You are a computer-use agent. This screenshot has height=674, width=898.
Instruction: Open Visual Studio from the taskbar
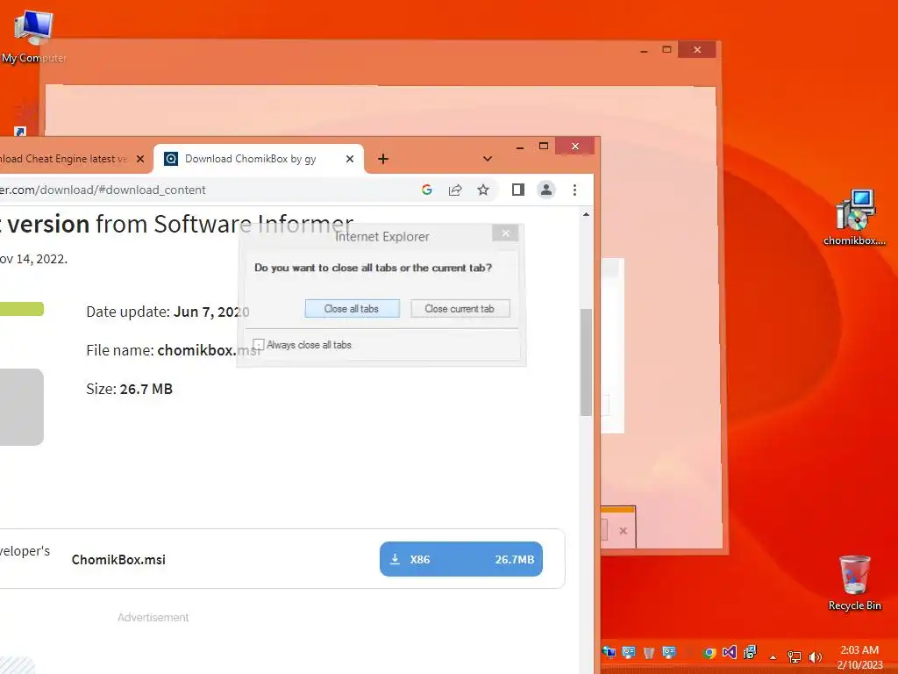coord(729,652)
